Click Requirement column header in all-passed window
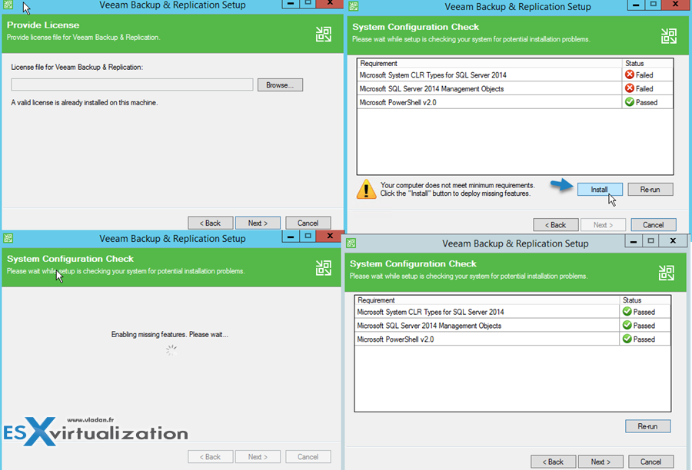The image size is (692, 470). [487, 300]
